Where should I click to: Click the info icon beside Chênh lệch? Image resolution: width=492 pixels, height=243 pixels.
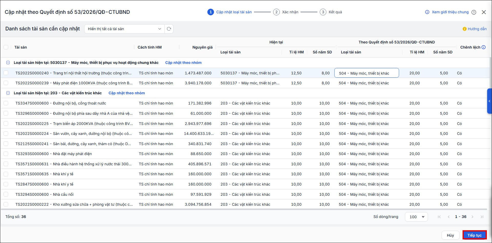[484, 47]
